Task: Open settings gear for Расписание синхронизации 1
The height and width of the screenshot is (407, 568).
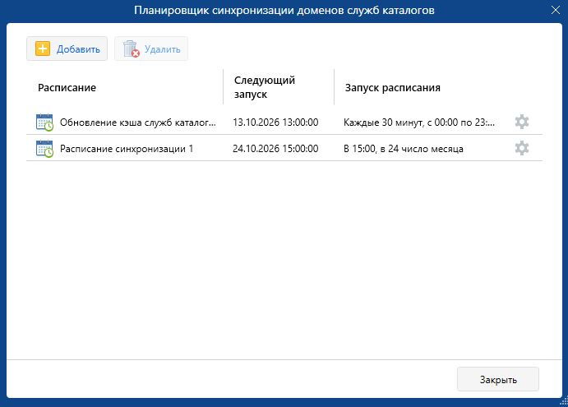Action: point(522,148)
